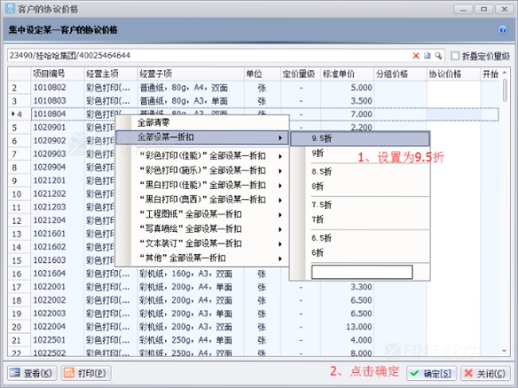This screenshot has width=518, height=388.
Task: Choose 7折 discount option
Action: [360, 219]
